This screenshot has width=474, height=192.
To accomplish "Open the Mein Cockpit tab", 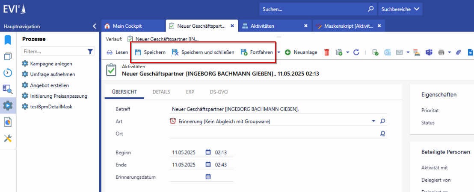I will click(x=127, y=26).
